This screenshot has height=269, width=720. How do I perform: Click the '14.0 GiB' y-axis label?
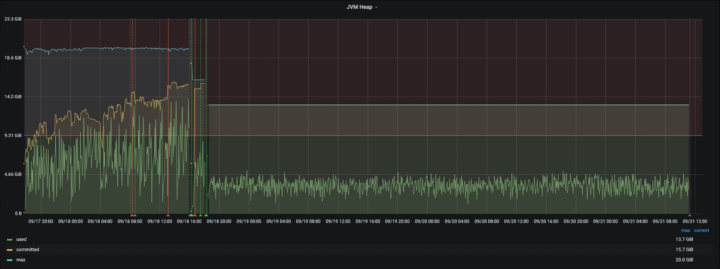tap(13, 97)
